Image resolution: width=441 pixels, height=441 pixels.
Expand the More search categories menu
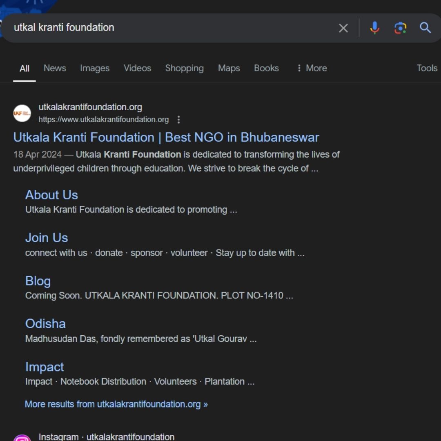pos(312,68)
